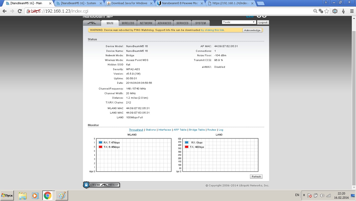Open the Log link
This screenshot has width=356, height=201.
221,130
